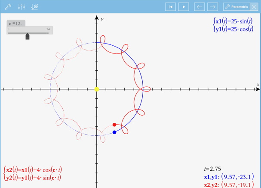Close the Parametric panel with X
Image resolution: width=261 pixels, height=188 pixels.
click(254, 7)
